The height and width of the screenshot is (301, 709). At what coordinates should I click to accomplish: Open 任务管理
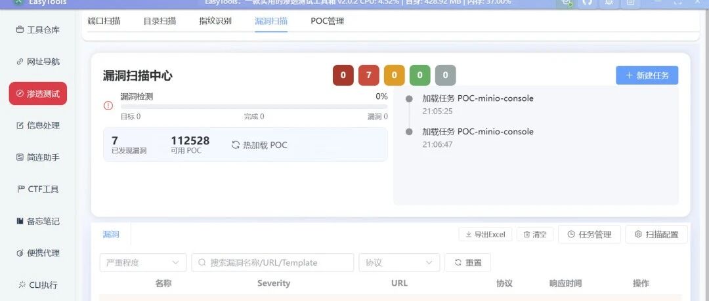pos(589,234)
